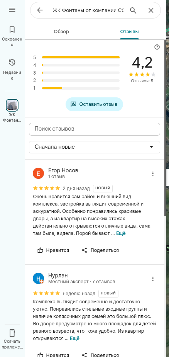Select the Отзывы tab

[129, 32]
